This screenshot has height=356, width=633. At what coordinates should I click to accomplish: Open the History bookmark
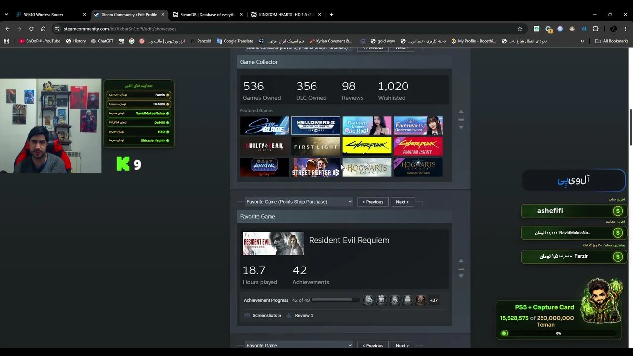tap(76, 41)
